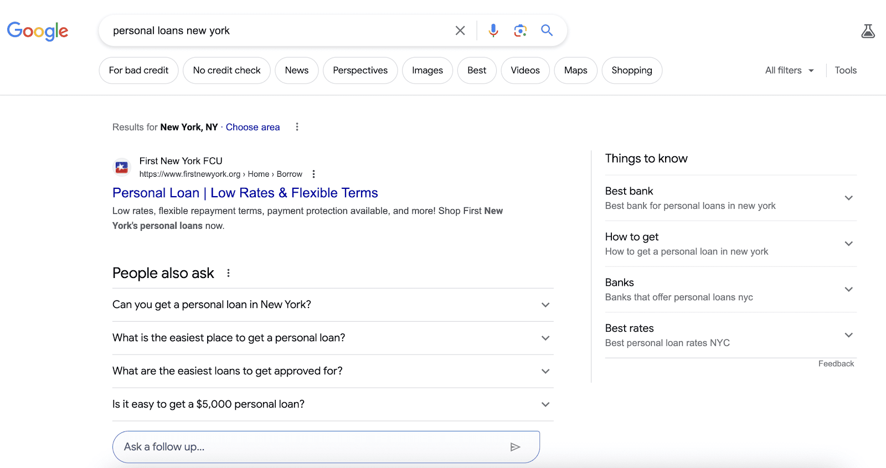This screenshot has height=468, width=886.
Task: Go to Google homepage via logo
Action: [x=38, y=31]
